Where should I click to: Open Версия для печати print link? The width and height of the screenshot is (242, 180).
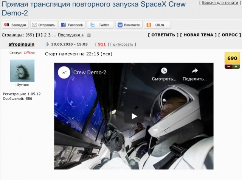[x=220, y=3]
